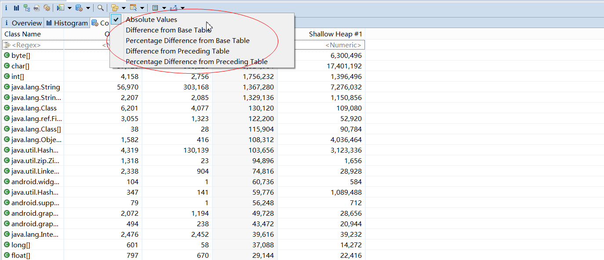This screenshot has width=604, height=260.
Task: Open the OQL query editor icon
Action: (x=37, y=8)
